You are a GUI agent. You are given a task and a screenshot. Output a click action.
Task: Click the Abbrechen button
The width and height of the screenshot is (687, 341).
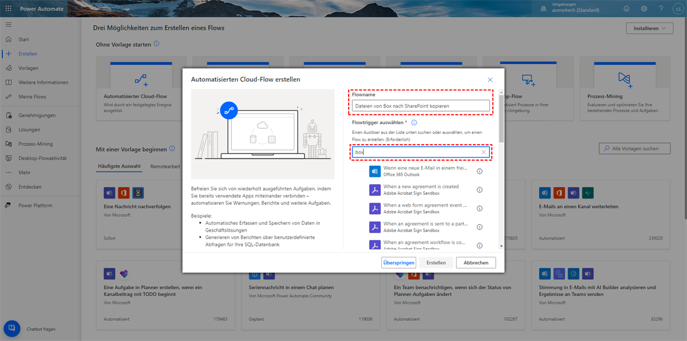tap(476, 263)
